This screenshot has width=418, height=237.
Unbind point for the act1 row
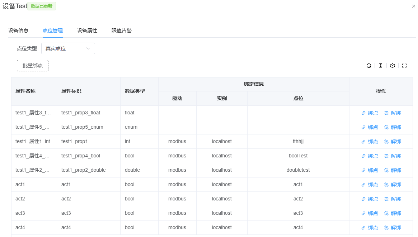coord(393,185)
